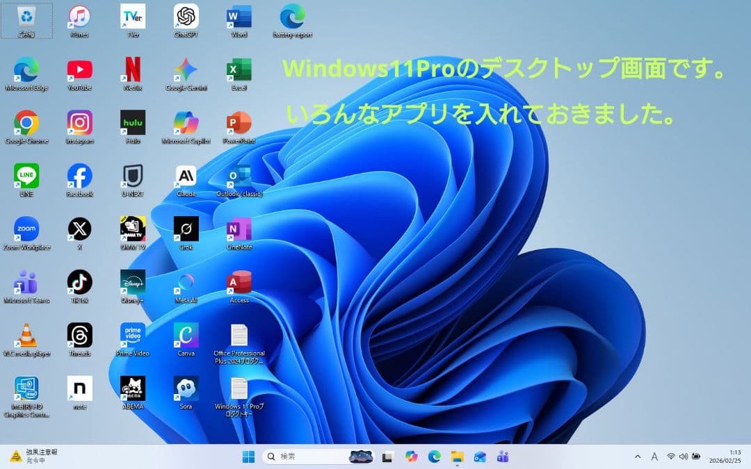Launch Google Gemini shortcut
This screenshot has height=469, width=751.
click(x=186, y=74)
